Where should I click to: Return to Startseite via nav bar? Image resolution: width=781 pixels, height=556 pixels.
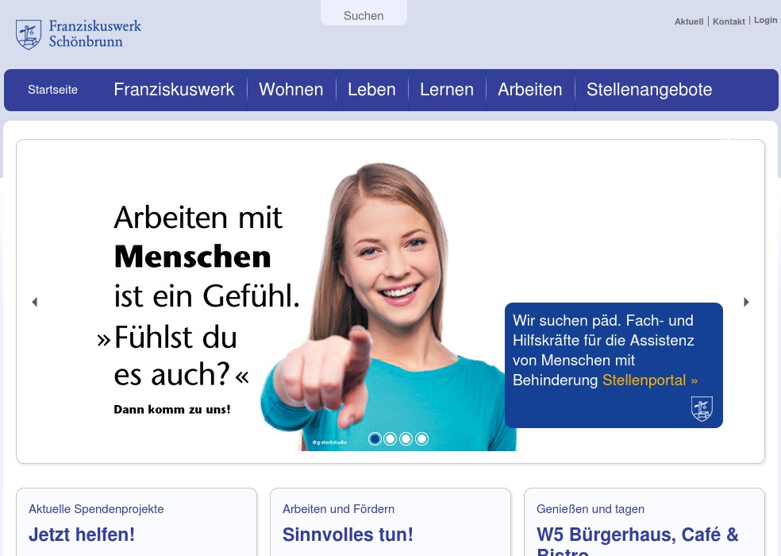(x=53, y=90)
